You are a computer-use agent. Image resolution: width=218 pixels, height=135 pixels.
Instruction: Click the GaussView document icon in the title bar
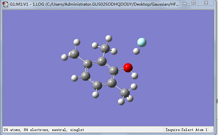pyautogui.click(x=5, y=4)
